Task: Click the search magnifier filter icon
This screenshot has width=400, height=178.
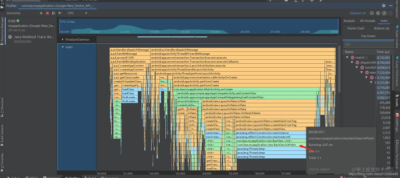Action: 348,44
